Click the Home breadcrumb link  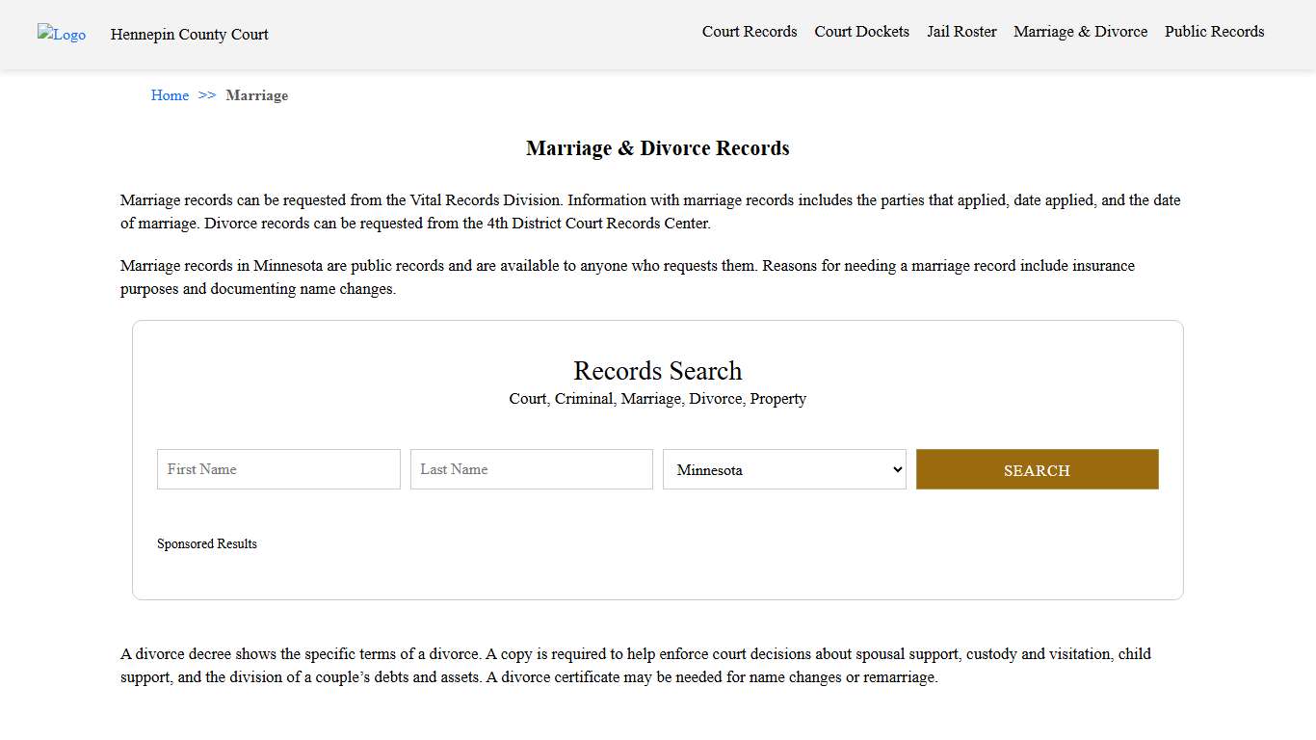170,94
